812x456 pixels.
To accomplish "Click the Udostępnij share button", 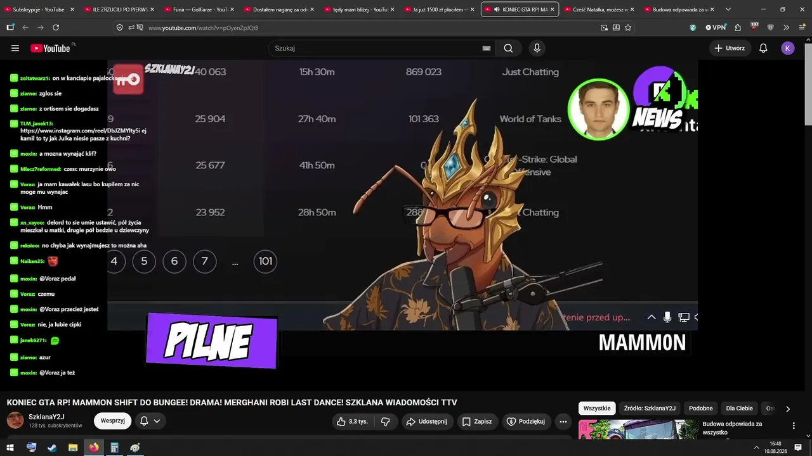I will (427, 422).
